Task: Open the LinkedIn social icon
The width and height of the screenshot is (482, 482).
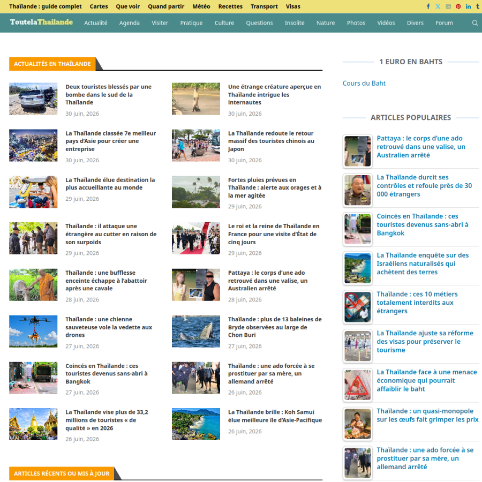Action: coord(468,6)
